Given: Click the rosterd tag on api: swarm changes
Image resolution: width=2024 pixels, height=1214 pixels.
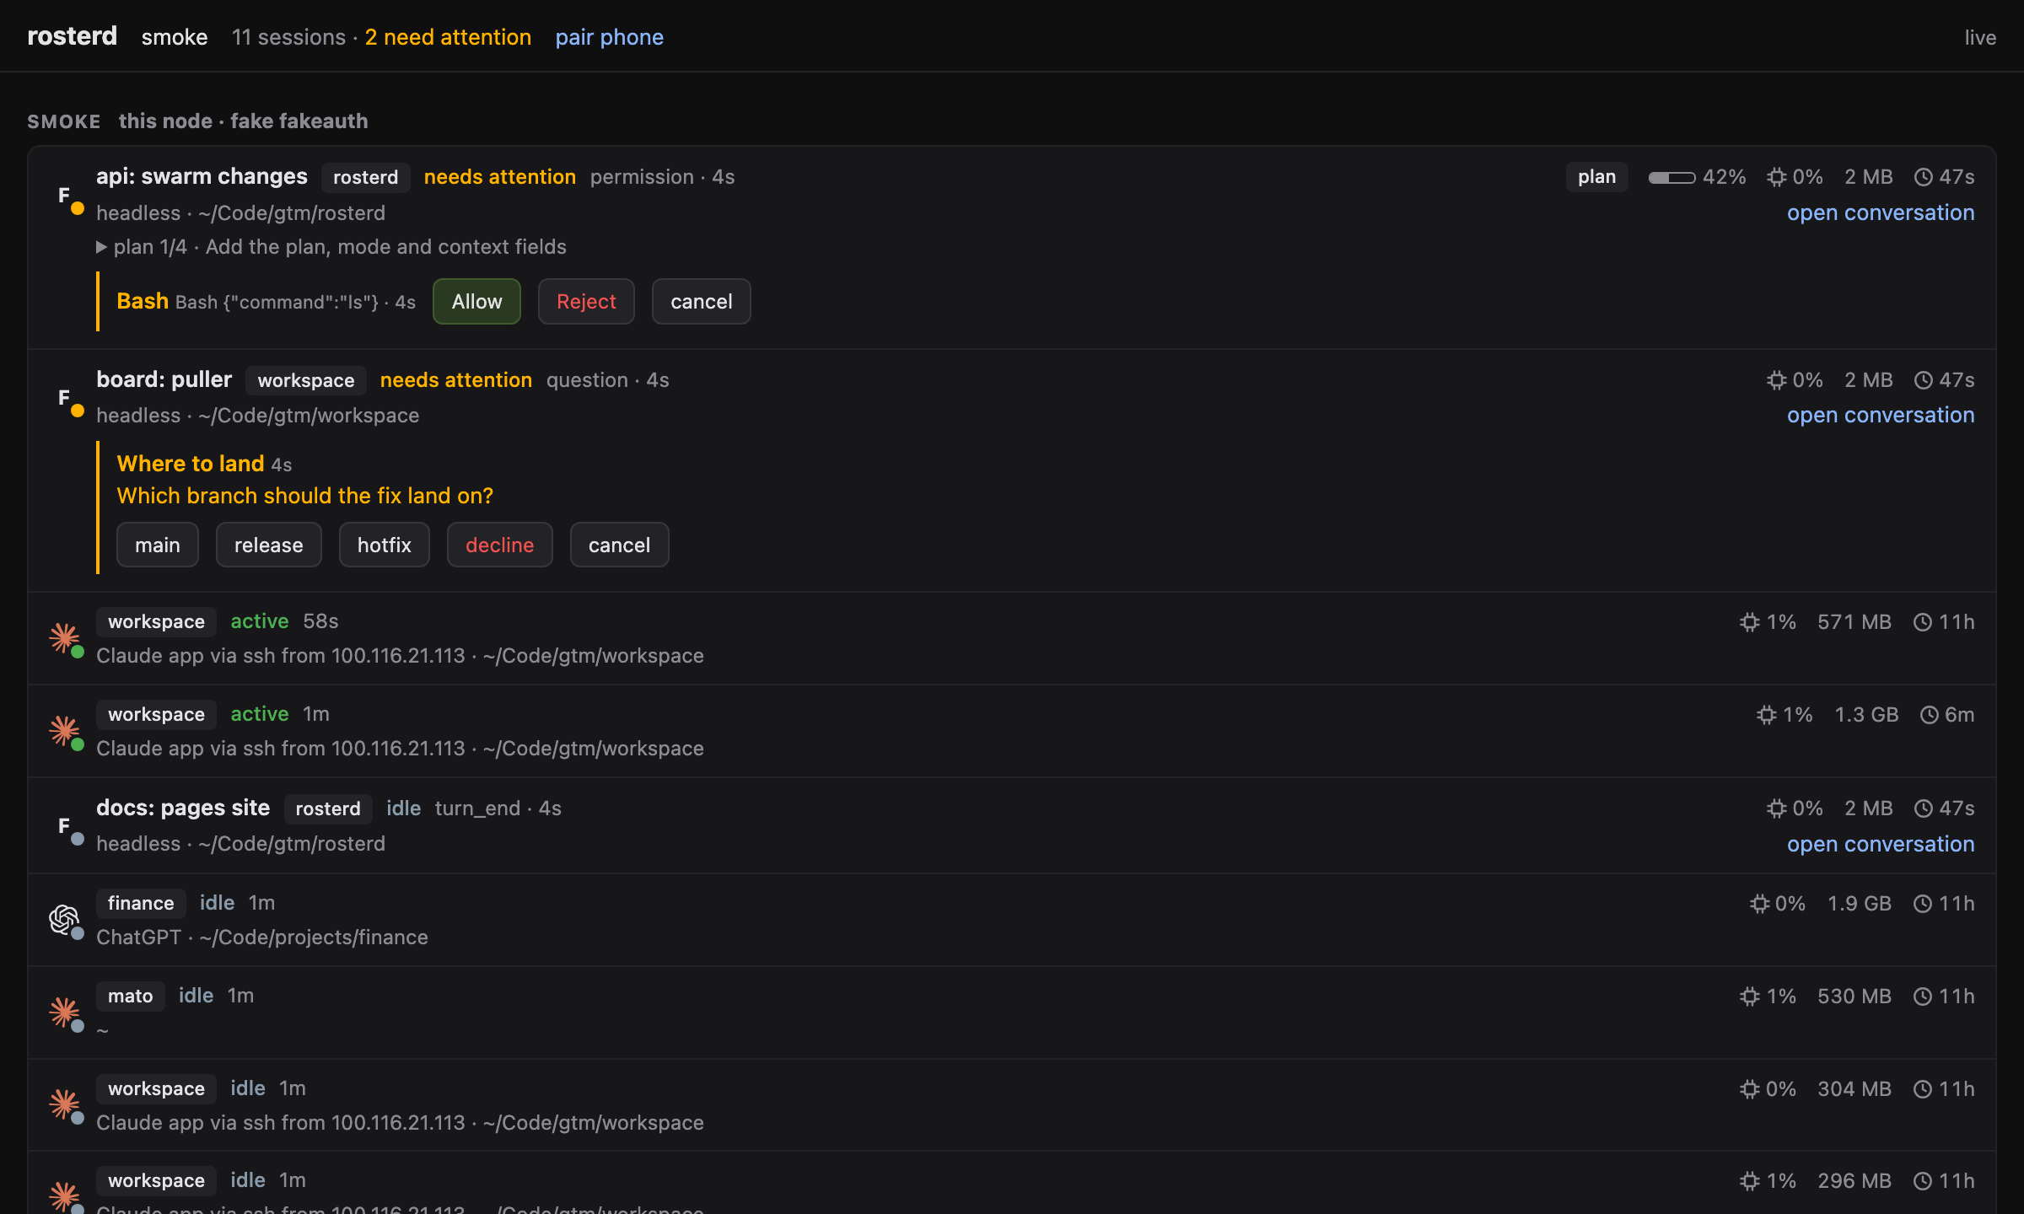Looking at the screenshot, I should tap(366, 177).
